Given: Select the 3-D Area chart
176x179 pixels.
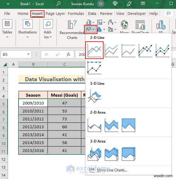Looking at the screenshot, I should point(94,154).
